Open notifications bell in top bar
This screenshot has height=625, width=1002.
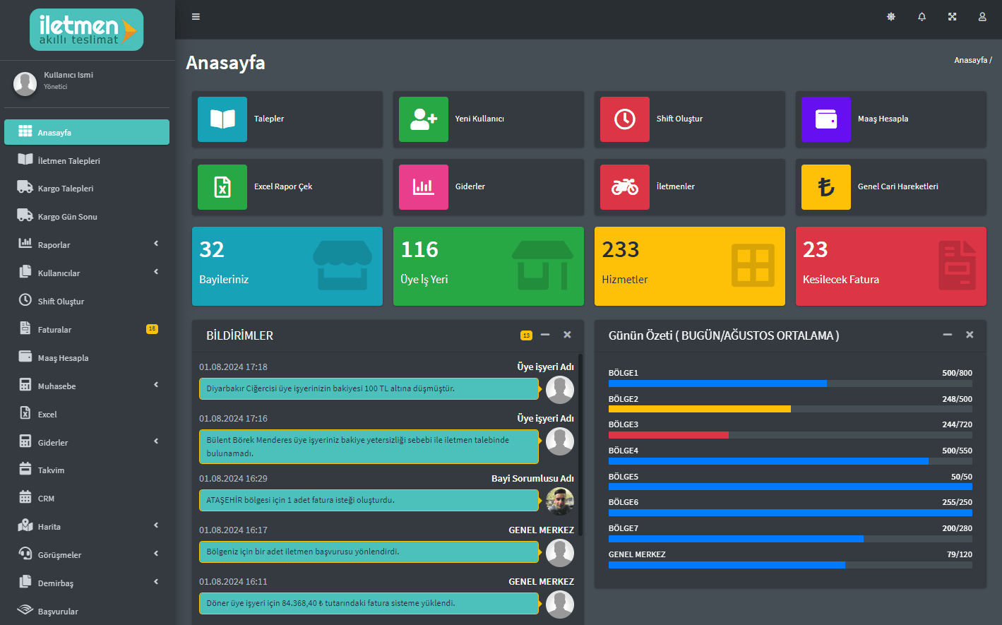click(922, 17)
